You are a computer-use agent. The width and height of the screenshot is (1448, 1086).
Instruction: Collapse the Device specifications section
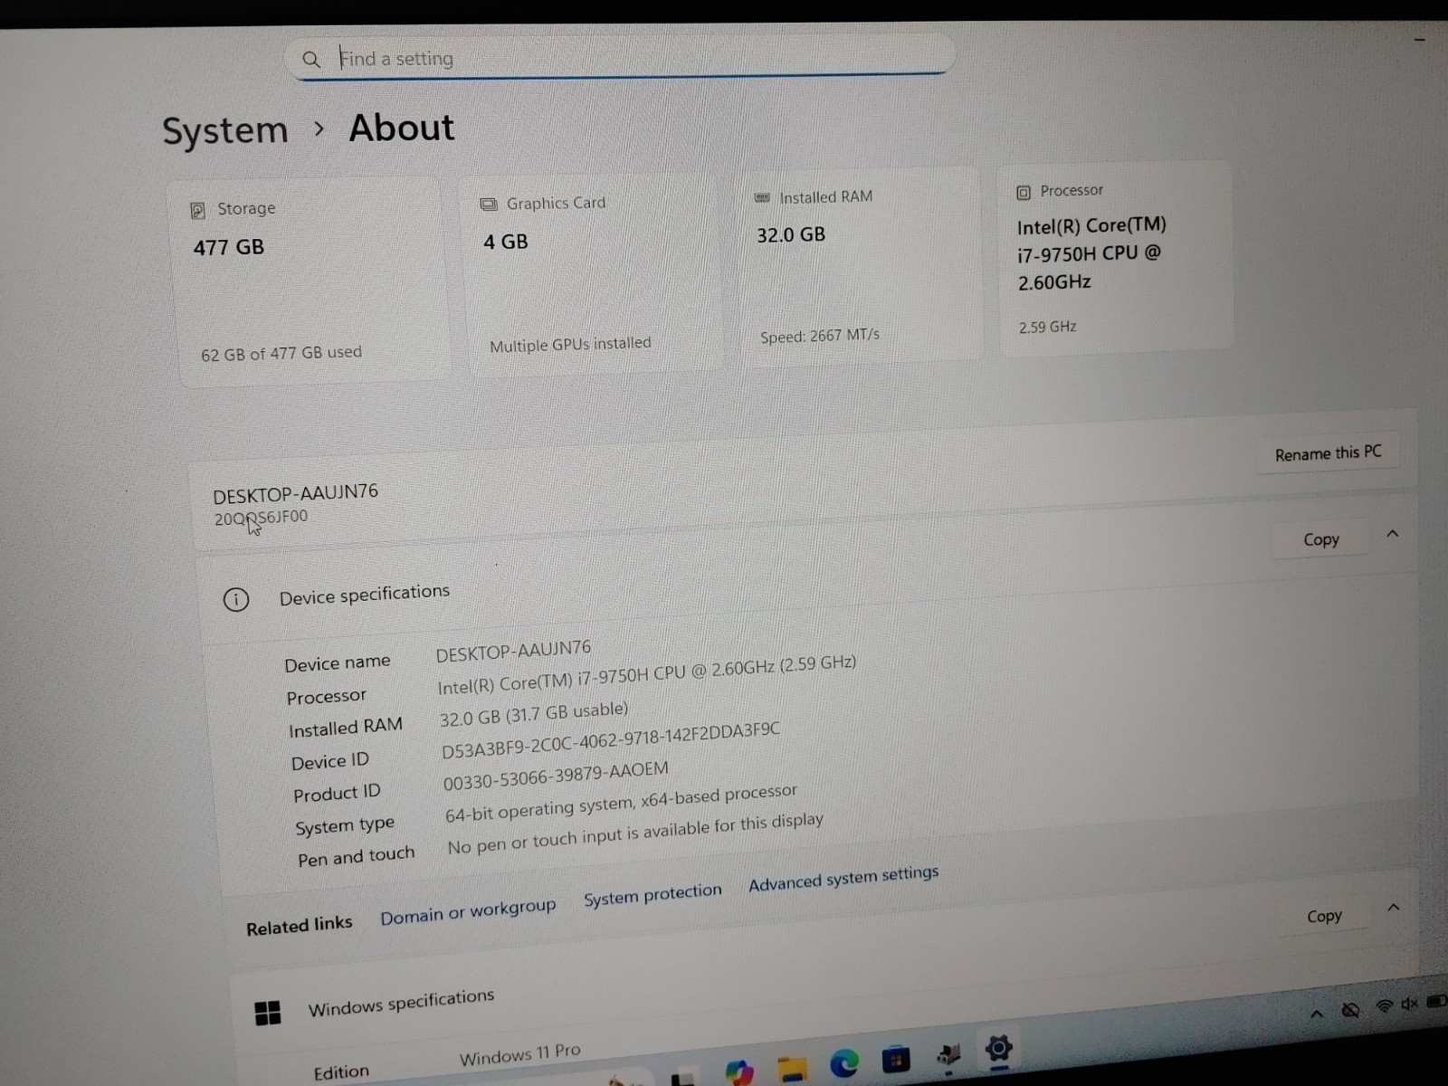click(1393, 534)
